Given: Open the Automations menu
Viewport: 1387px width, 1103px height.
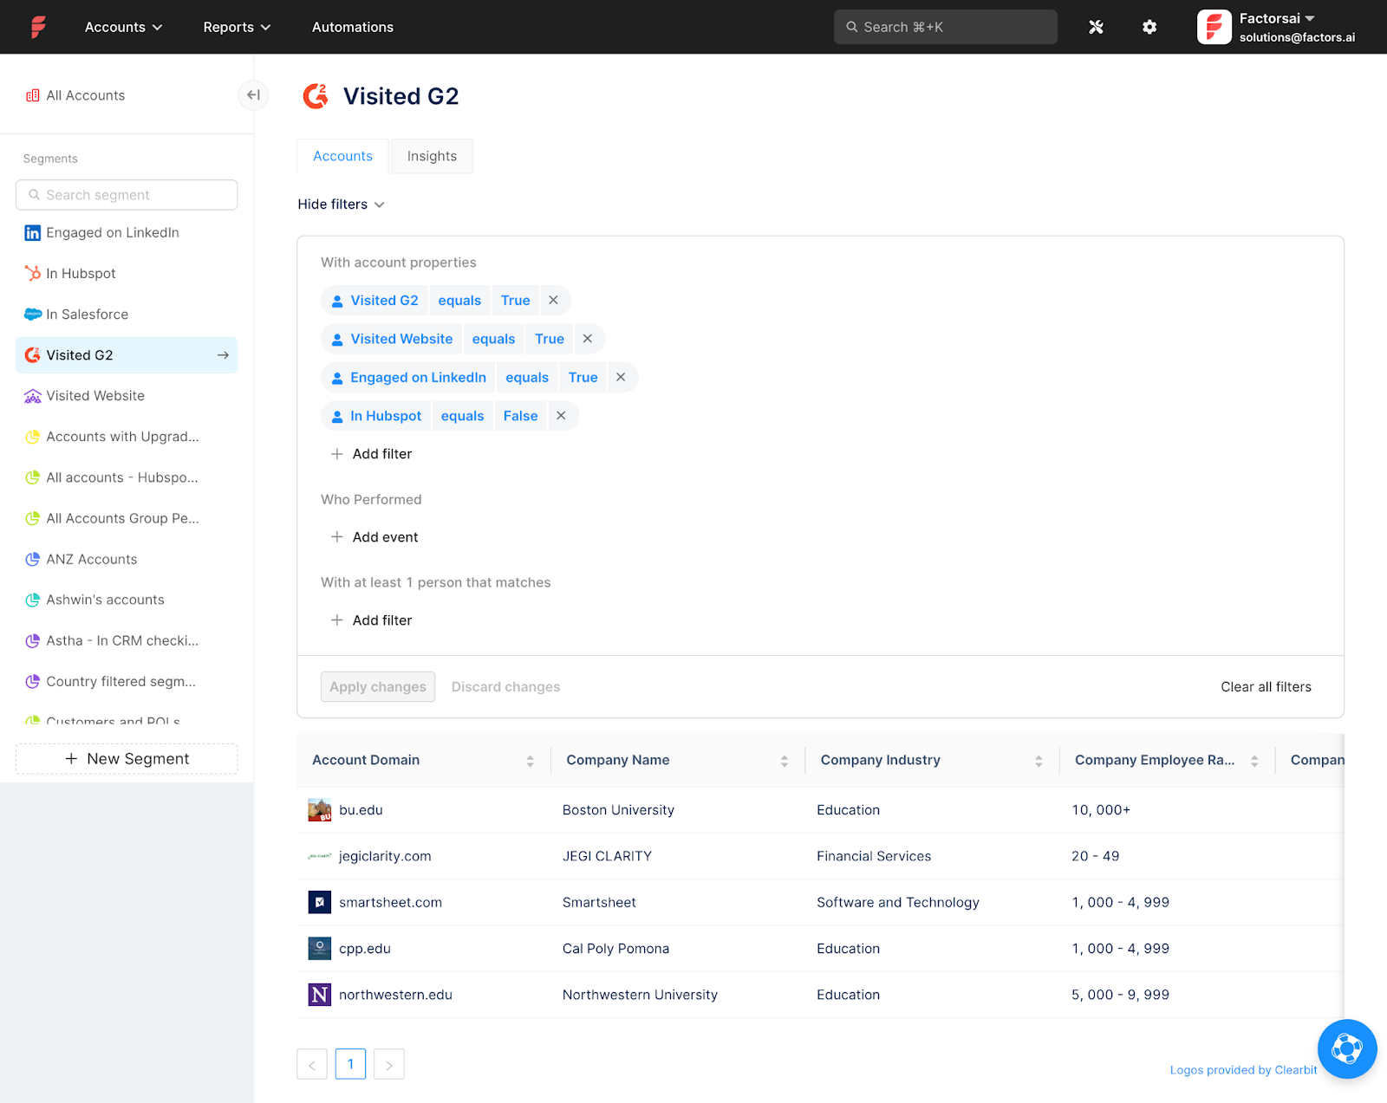Looking at the screenshot, I should click(x=353, y=27).
